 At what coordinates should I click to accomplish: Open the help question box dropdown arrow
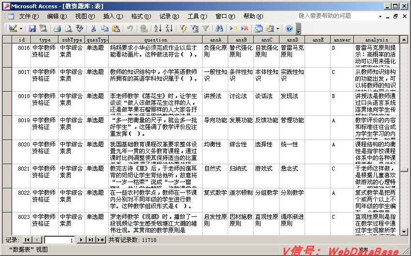click(x=380, y=16)
